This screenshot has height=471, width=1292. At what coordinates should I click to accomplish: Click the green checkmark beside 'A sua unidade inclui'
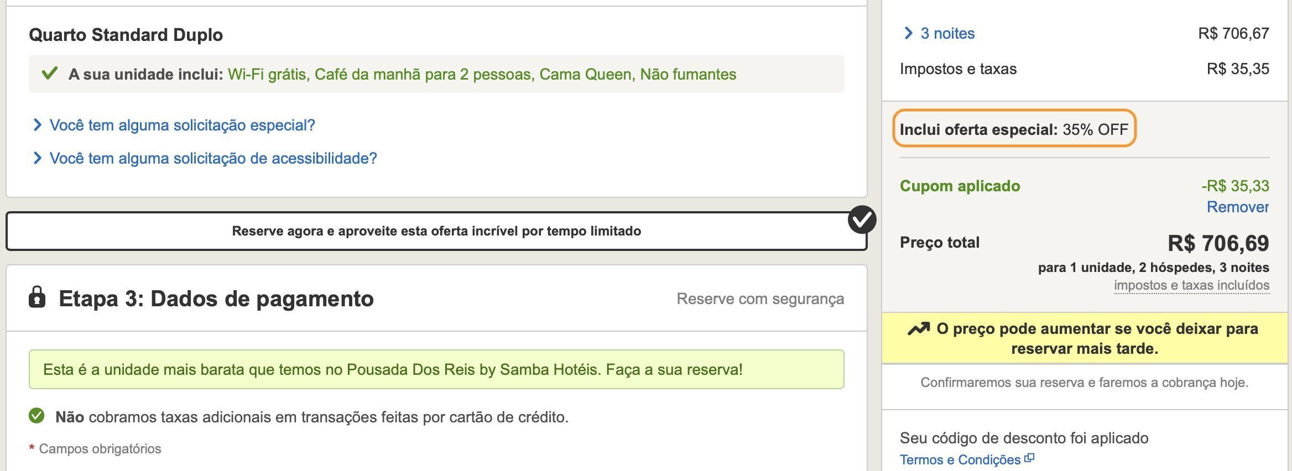point(50,73)
